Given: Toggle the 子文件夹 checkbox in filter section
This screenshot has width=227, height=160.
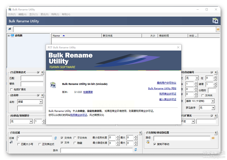Looking at the screenshot, I should [x=75, y=138].
